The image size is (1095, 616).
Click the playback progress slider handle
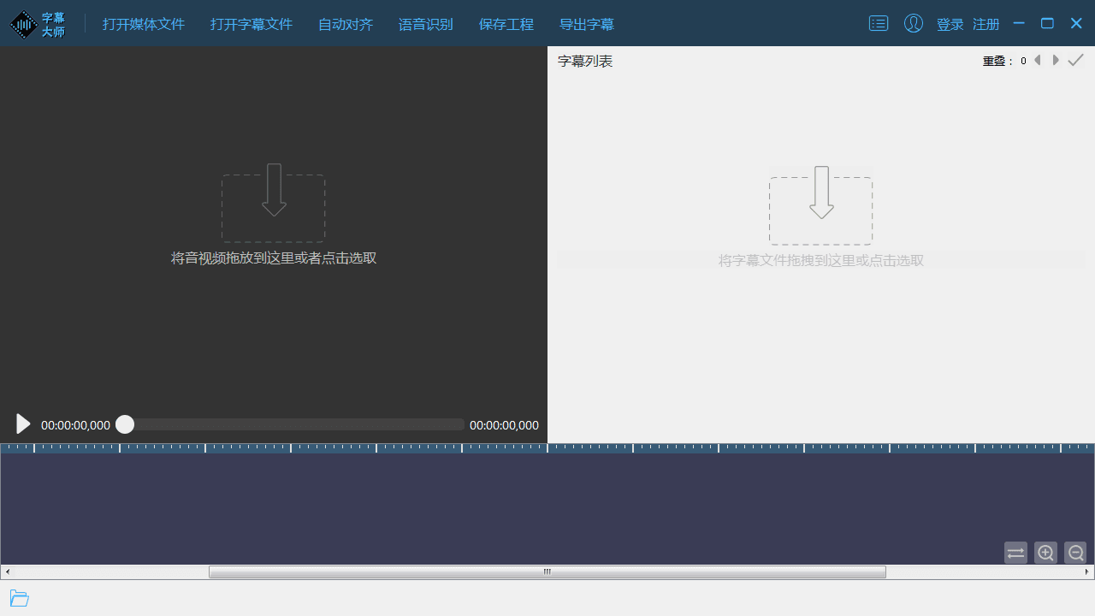click(125, 424)
